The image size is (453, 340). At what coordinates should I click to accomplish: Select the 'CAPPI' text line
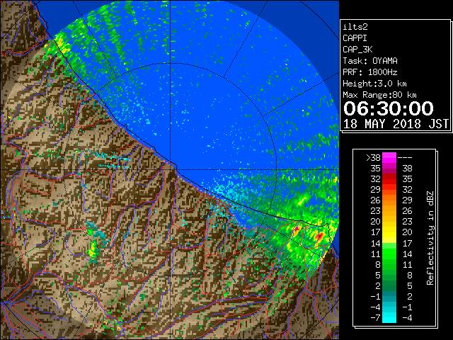point(355,38)
